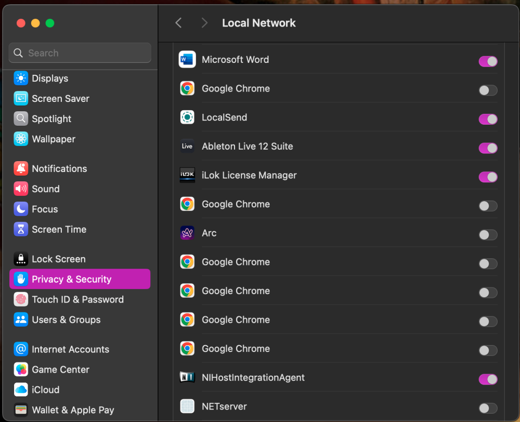Click the NETserver app icon

187,406
